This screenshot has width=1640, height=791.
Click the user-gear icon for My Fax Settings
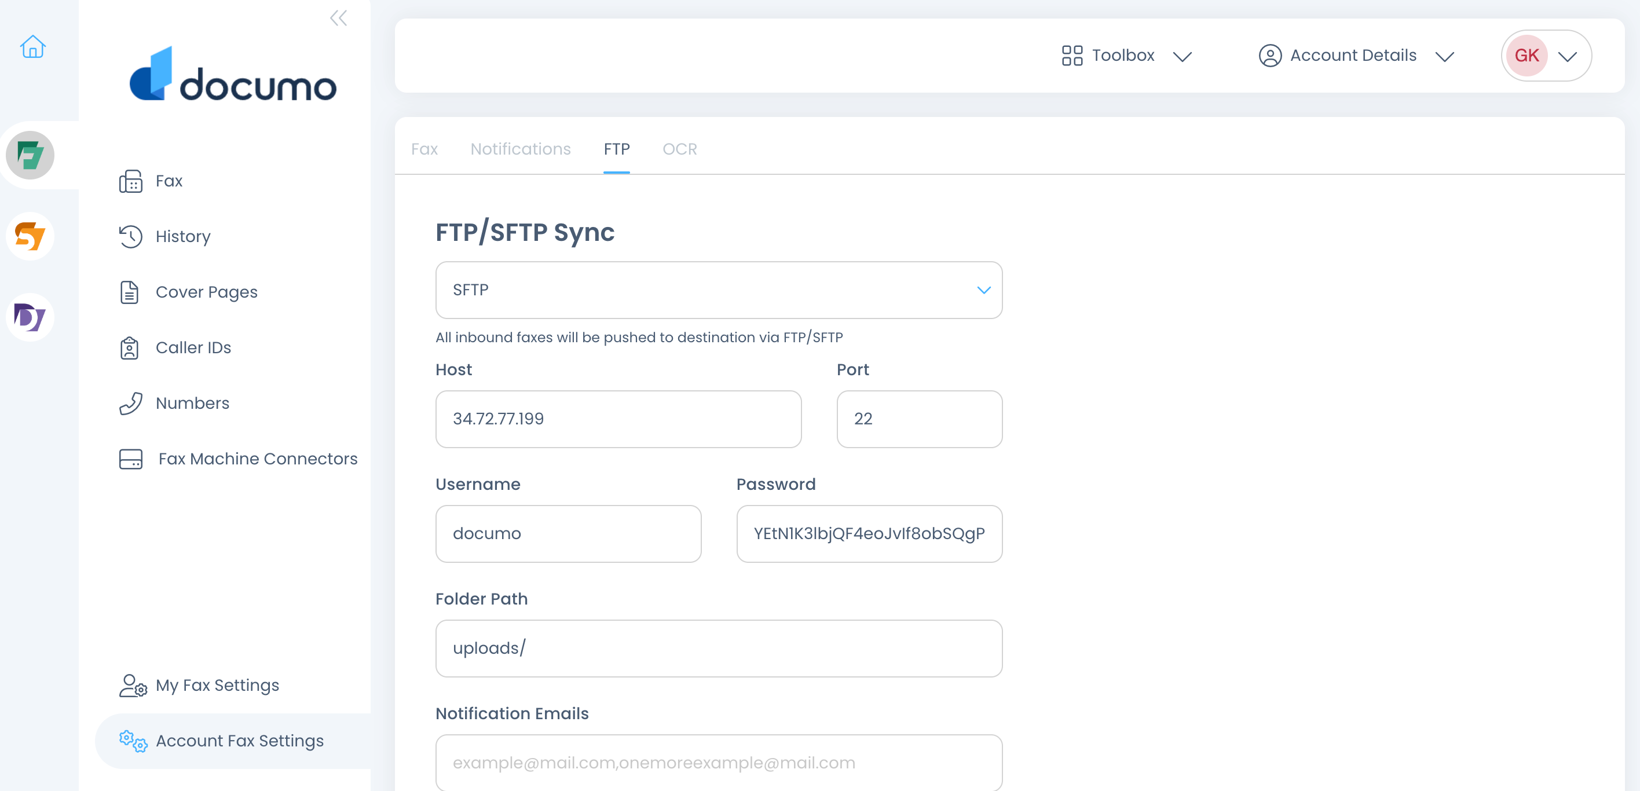pyautogui.click(x=133, y=686)
